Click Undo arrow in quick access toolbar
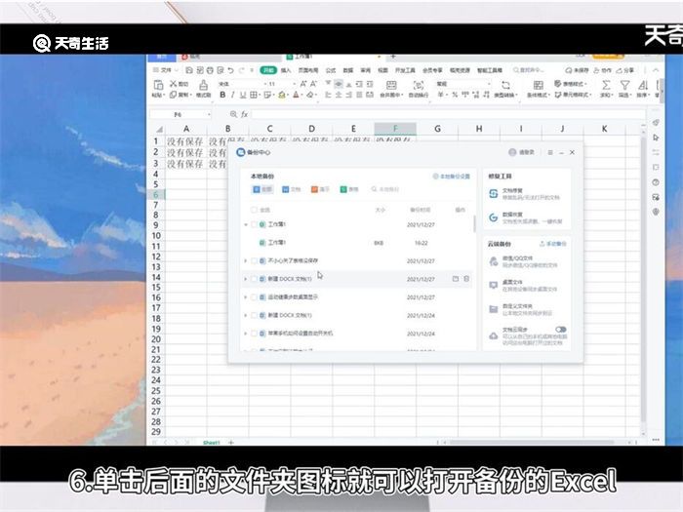The image size is (683, 512). click(230, 70)
